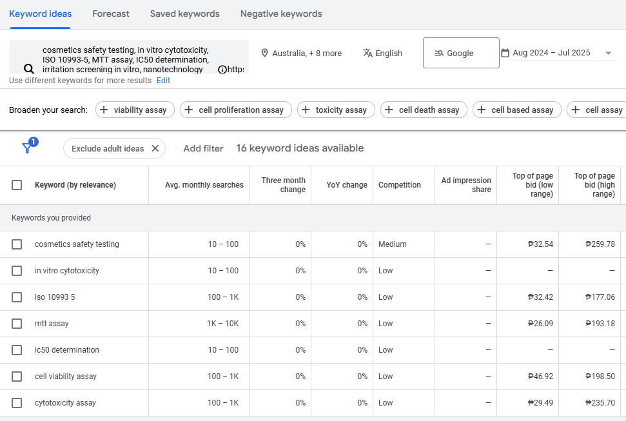Open the Negative keywords tab

coord(281,14)
